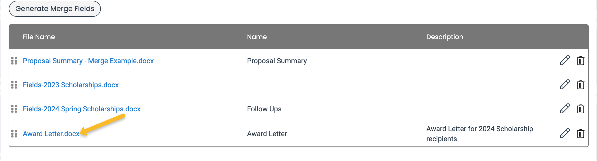
Task: Grab the drag handle of Proposal Summary row
Action: point(14,61)
